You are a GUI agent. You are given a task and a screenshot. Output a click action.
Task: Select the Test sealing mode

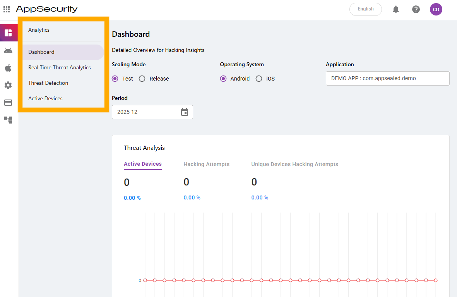[115, 79]
